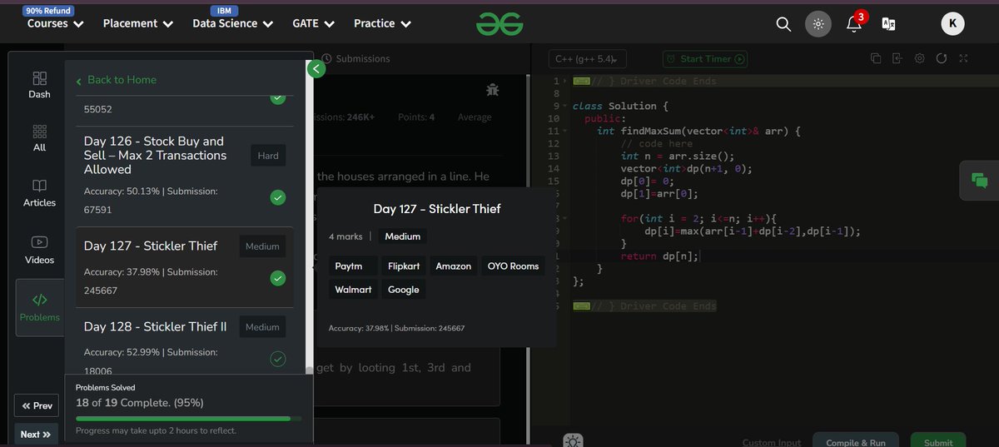Open the Submissions tab
This screenshot has height=447, width=999.
pyautogui.click(x=355, y=59)
